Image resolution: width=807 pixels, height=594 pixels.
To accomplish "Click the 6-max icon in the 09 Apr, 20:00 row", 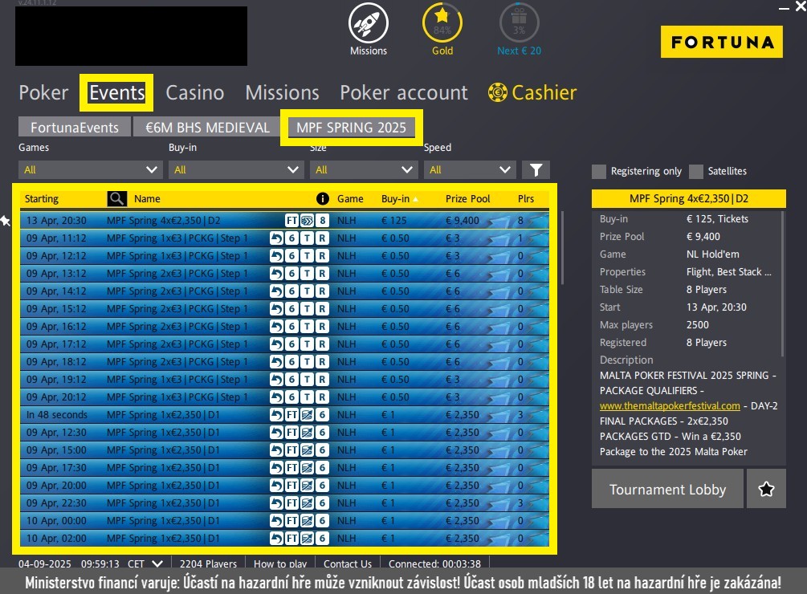I will point(322,486).
